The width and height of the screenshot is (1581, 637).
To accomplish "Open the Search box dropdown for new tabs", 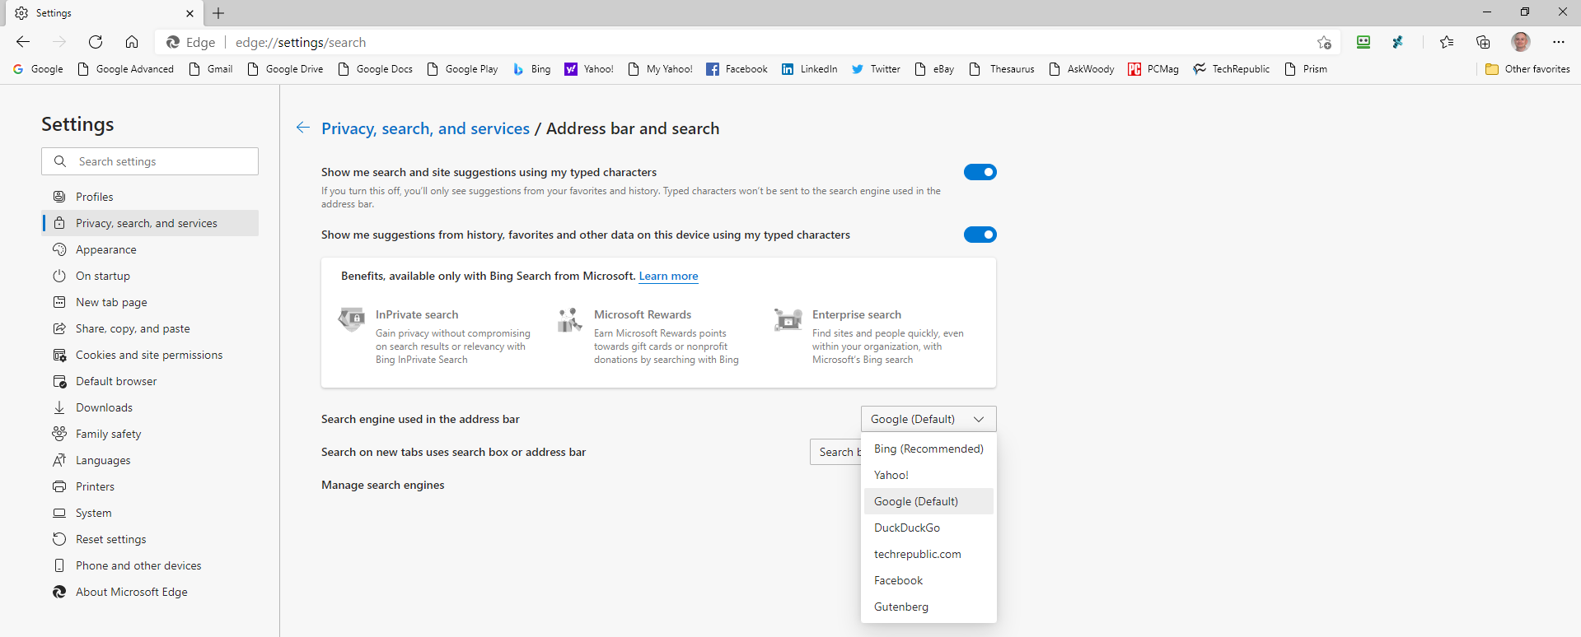I will pos(835,452).
